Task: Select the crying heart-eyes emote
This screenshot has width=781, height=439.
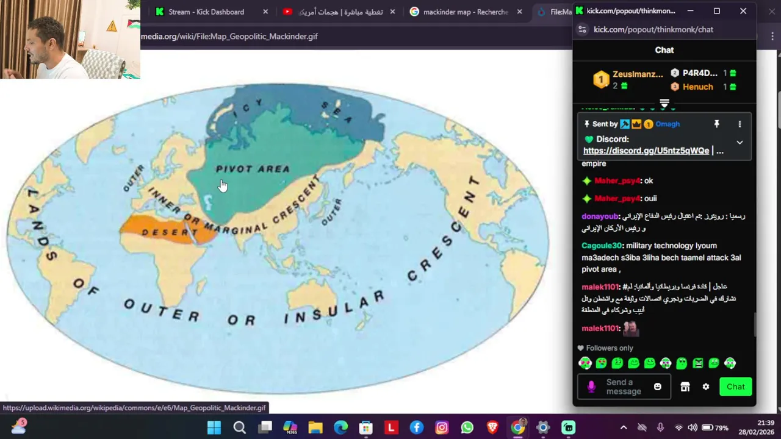Action: click(x=601, y=363)
